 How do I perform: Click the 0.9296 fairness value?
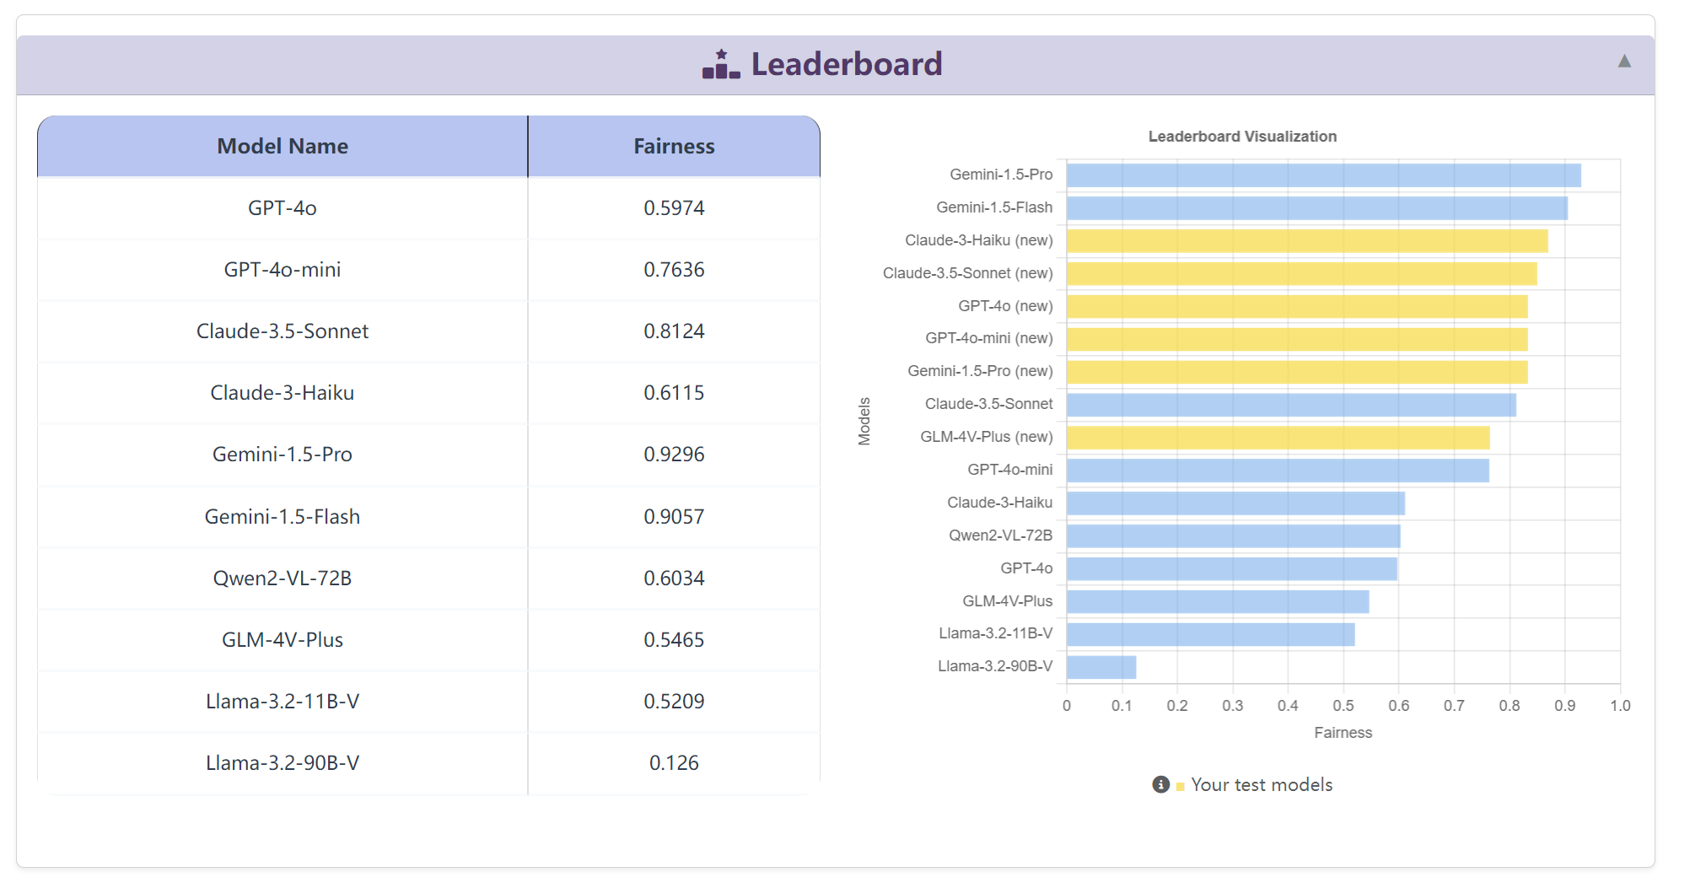tap(674, 455)
